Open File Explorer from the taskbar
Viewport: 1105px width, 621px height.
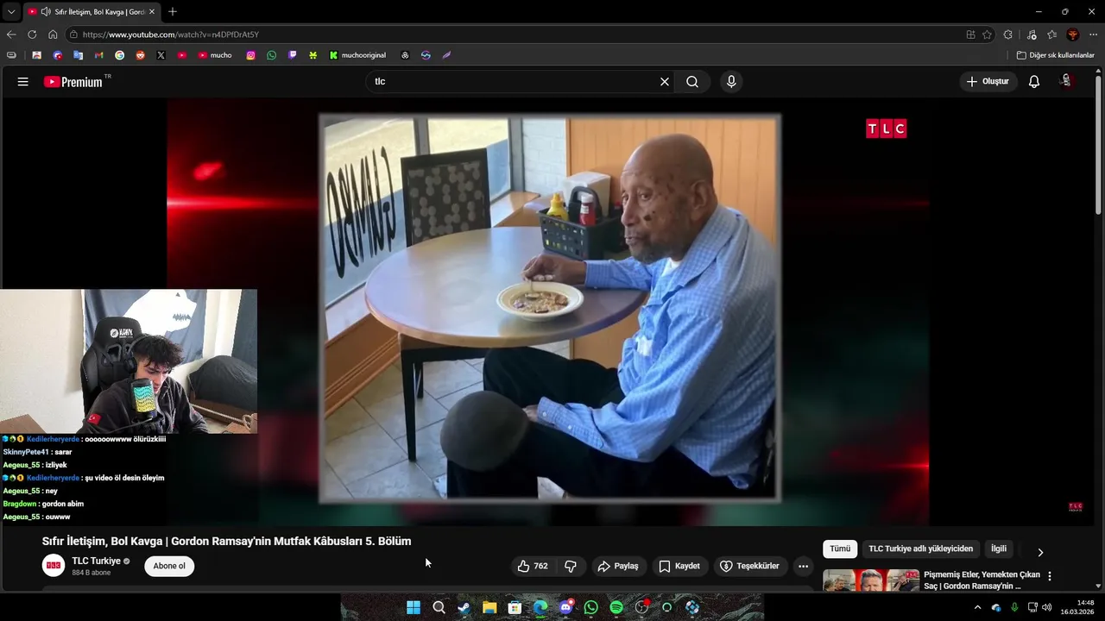489,607
